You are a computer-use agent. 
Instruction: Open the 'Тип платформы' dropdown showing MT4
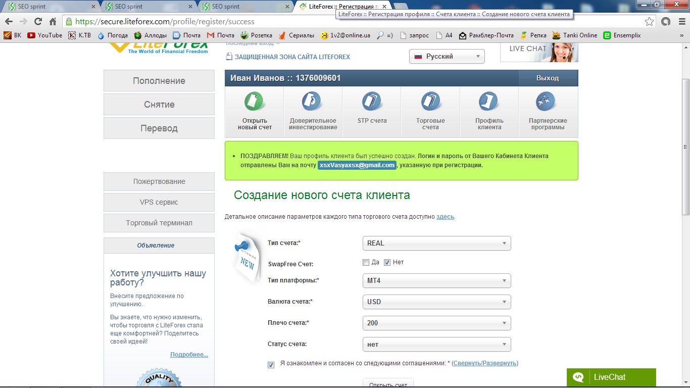[x=437, y=281]
